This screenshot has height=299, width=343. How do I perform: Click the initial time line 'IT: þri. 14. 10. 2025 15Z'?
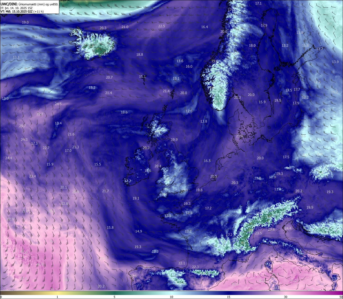[x=16, y=8]
